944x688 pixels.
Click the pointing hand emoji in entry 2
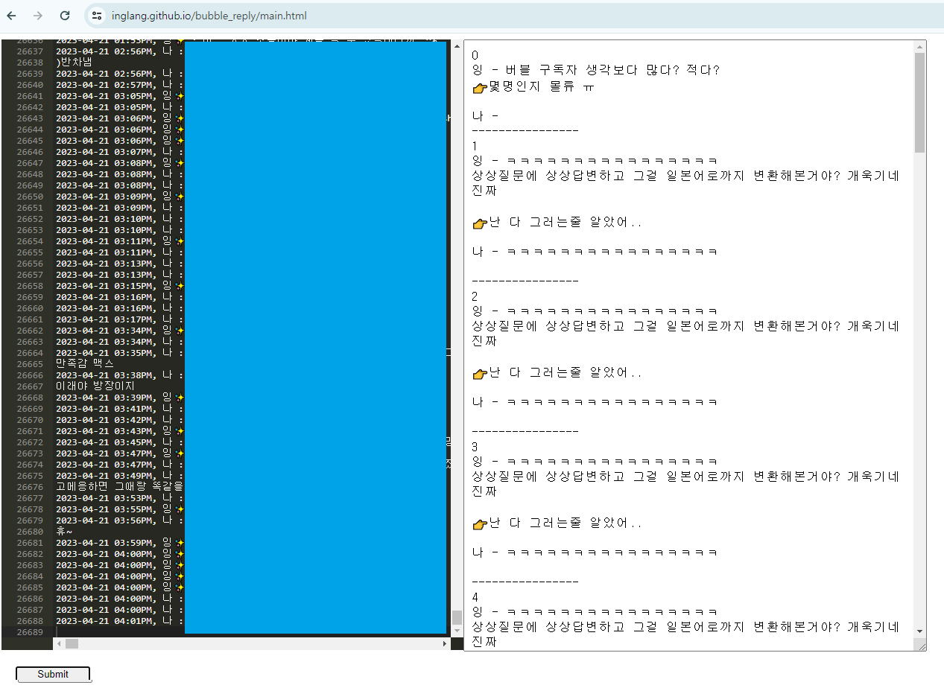[x=480, y=373]
